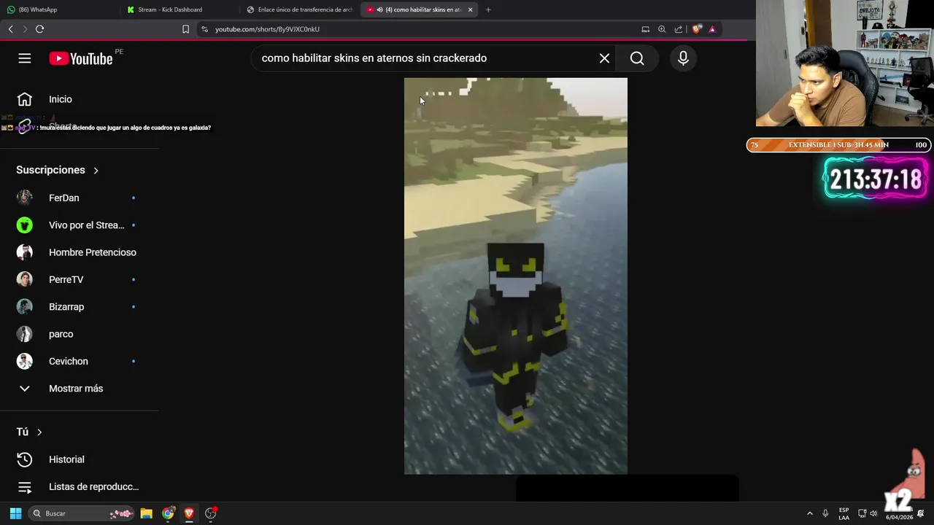Viewport: 934px width, 525px height.
Task: Expand the Suscripciones section
Action: [58, 170]
